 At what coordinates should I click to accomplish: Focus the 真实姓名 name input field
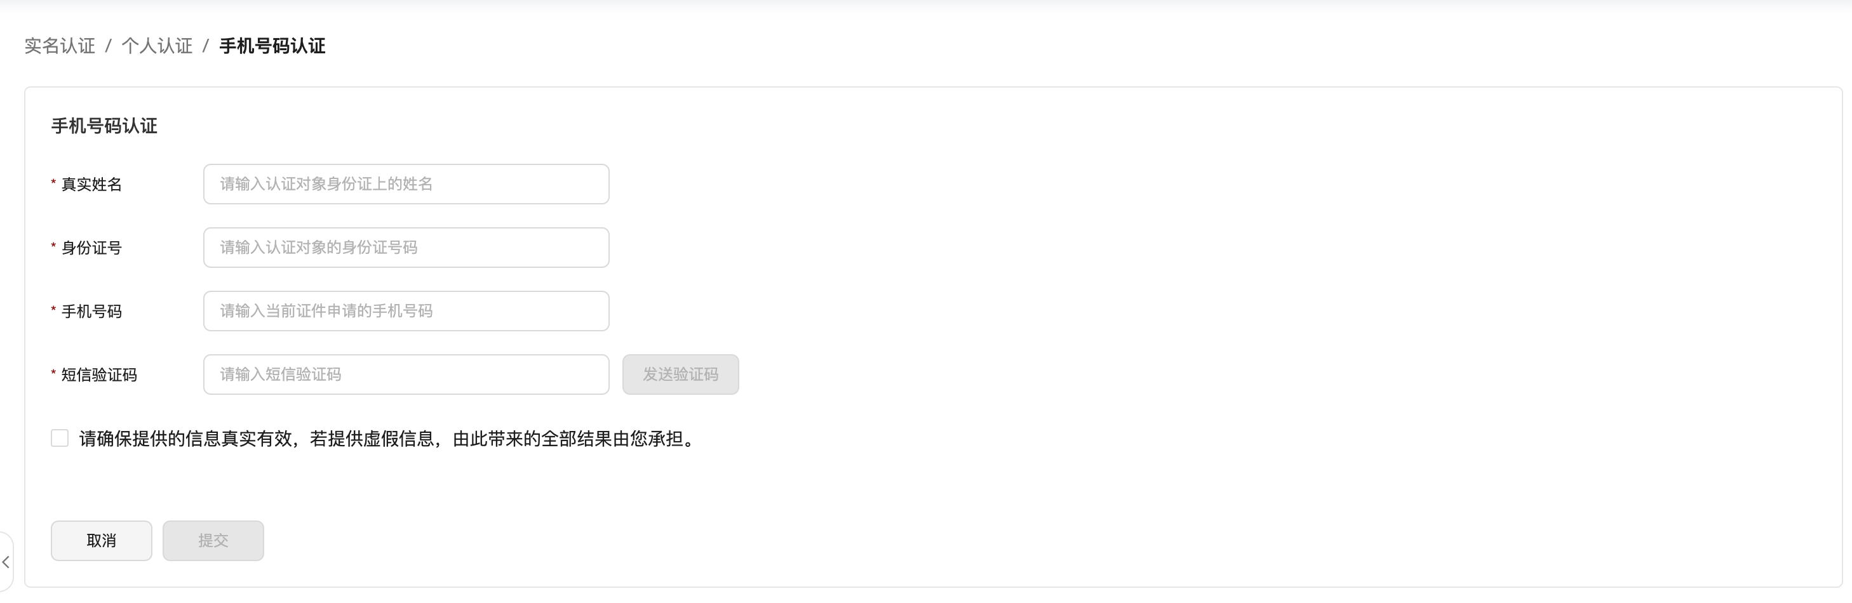click(x=406, y=184)
